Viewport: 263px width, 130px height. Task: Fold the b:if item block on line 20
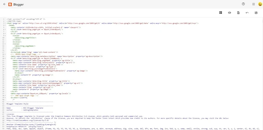click(x=5, y=58)
